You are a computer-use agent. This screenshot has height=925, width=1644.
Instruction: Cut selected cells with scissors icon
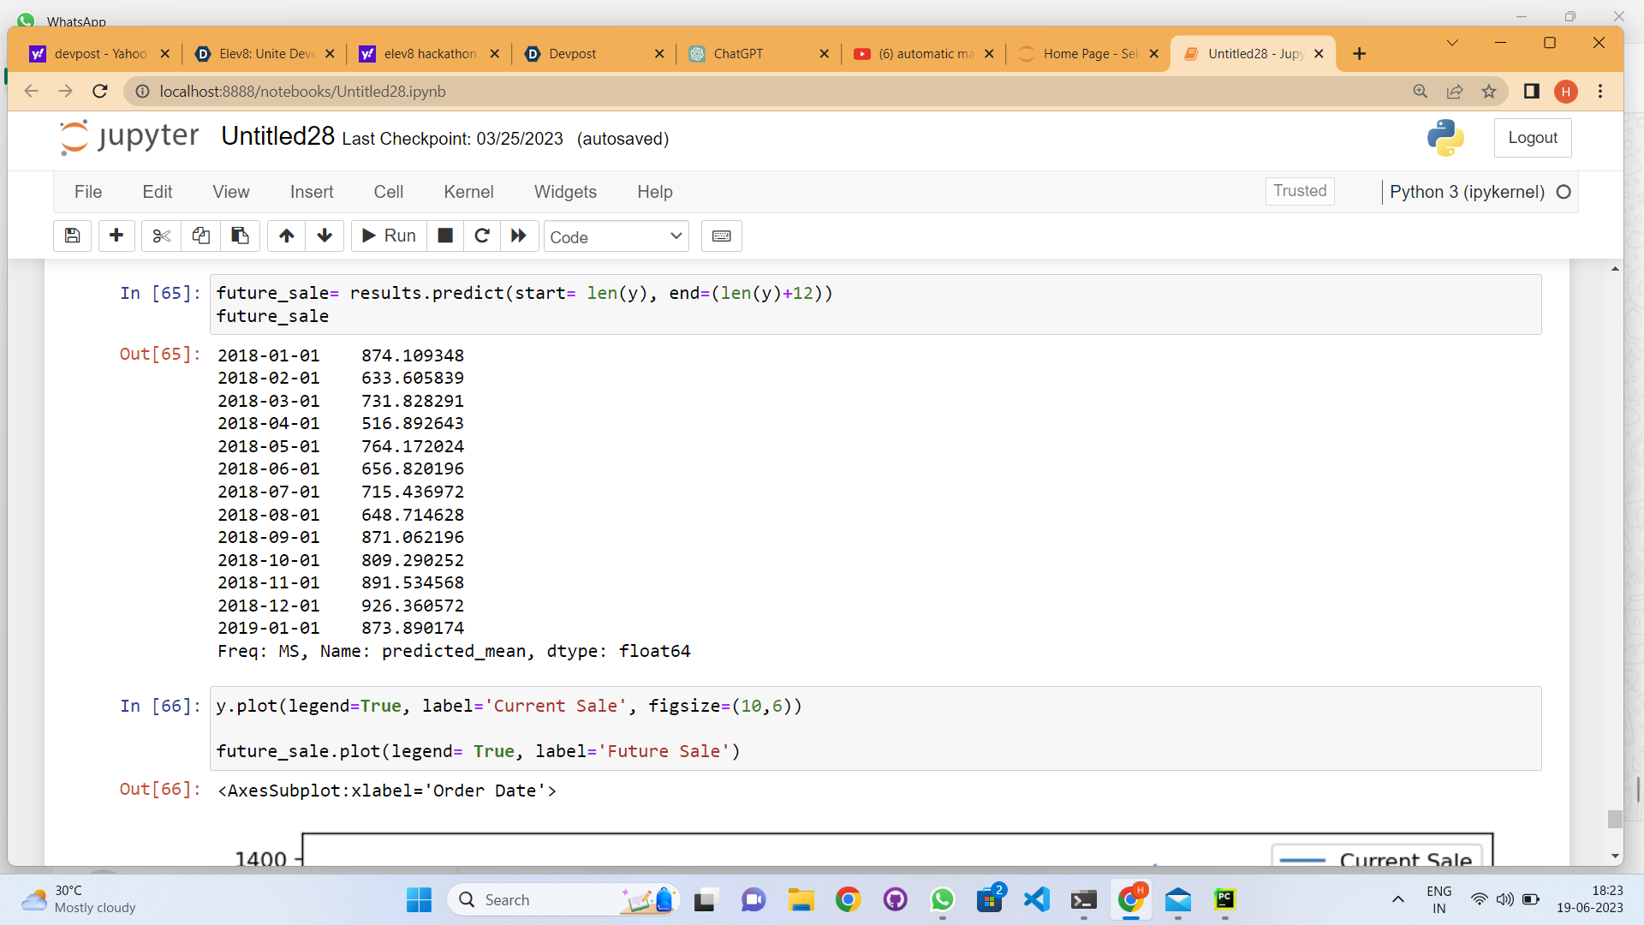161,236
